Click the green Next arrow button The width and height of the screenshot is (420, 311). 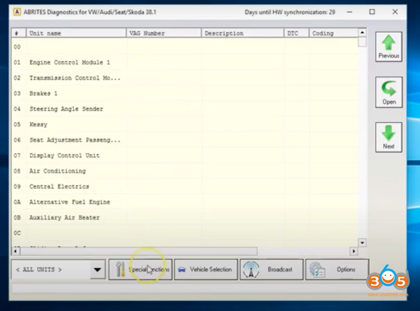tap(388, 137)
